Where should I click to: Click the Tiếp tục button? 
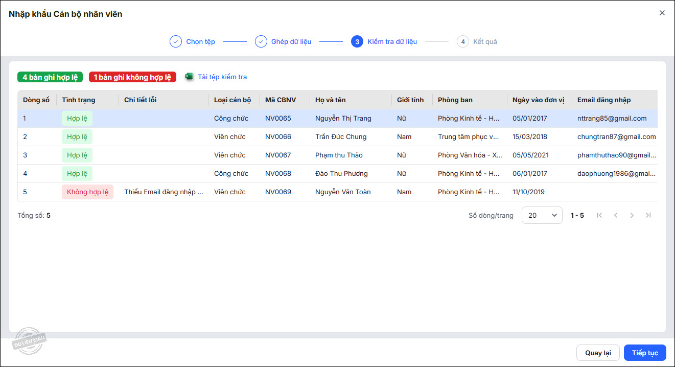click(x=645, y=353)
